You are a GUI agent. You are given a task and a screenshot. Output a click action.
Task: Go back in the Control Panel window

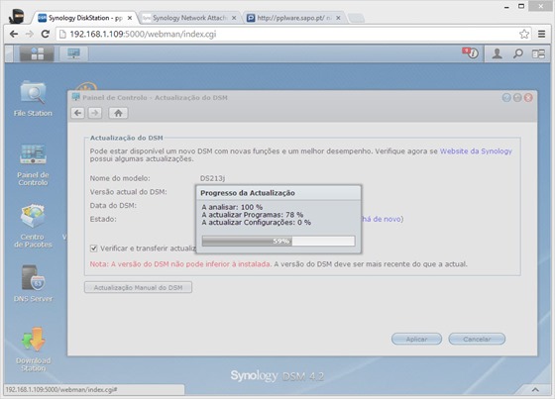coord(78,113)
